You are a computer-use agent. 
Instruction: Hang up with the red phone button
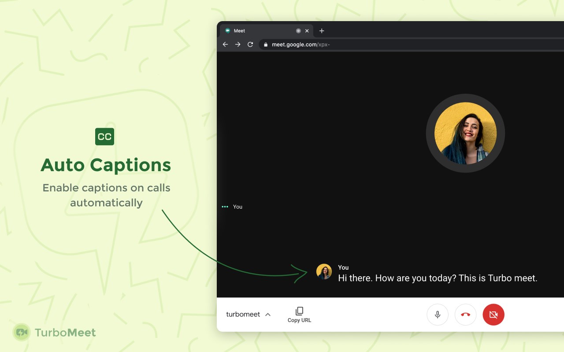[466, 315]
